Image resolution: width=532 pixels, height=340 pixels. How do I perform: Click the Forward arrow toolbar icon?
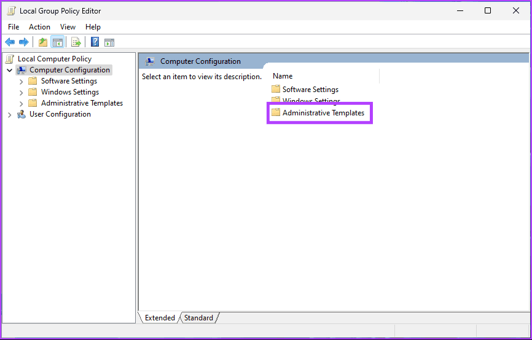[24, 42]
